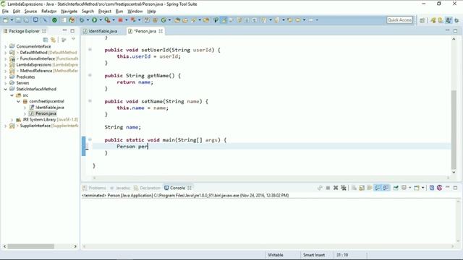Screen dimensions: 463x260
Task: Click the Save toolbar icon
Action: tap(18, 20)
